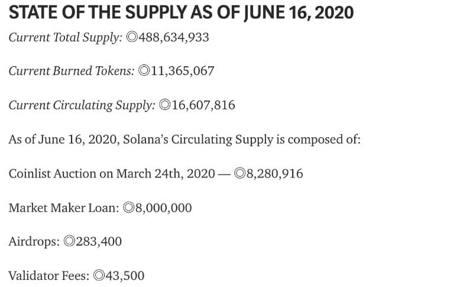The width and height of the screenshot is (473, 287).
Task: Click the SOL symbol before 283,400
Action: [69, 242]
